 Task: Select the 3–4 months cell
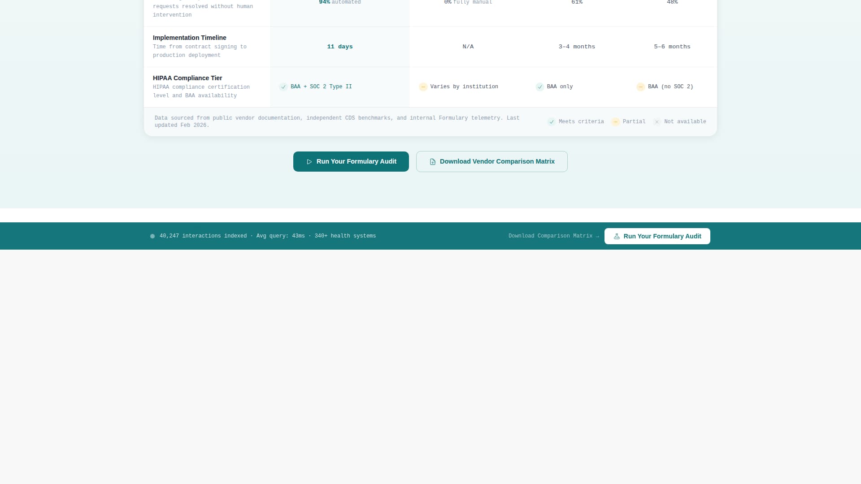coord(577,47)
